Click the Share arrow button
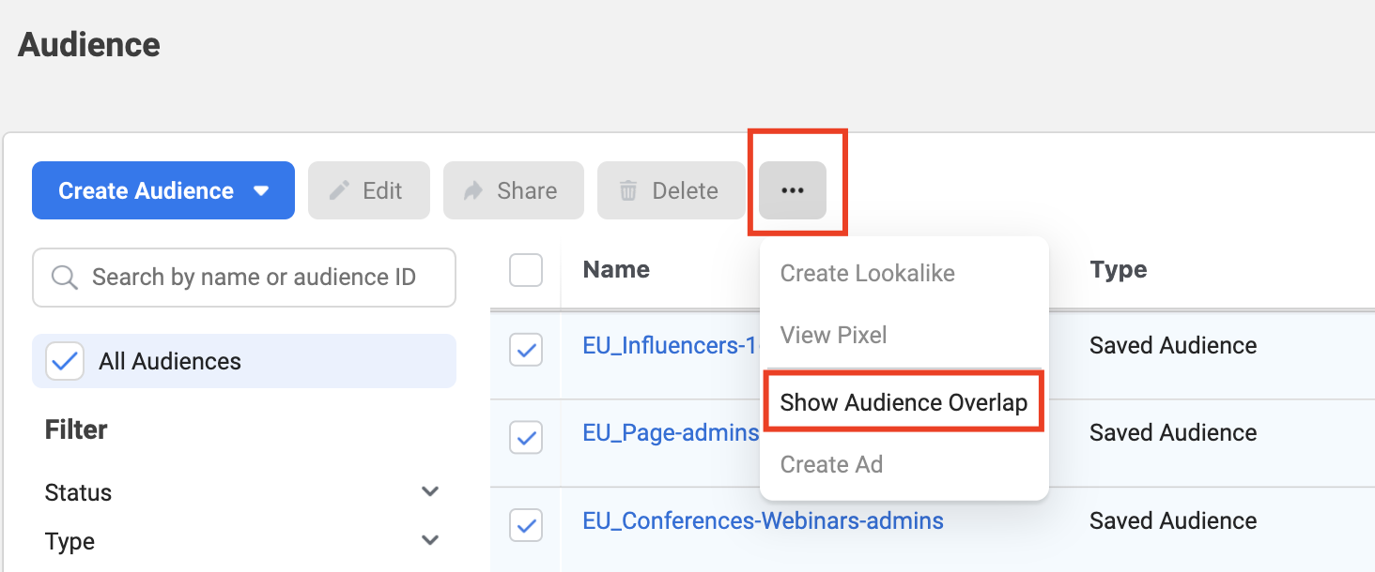 point(513,190)
